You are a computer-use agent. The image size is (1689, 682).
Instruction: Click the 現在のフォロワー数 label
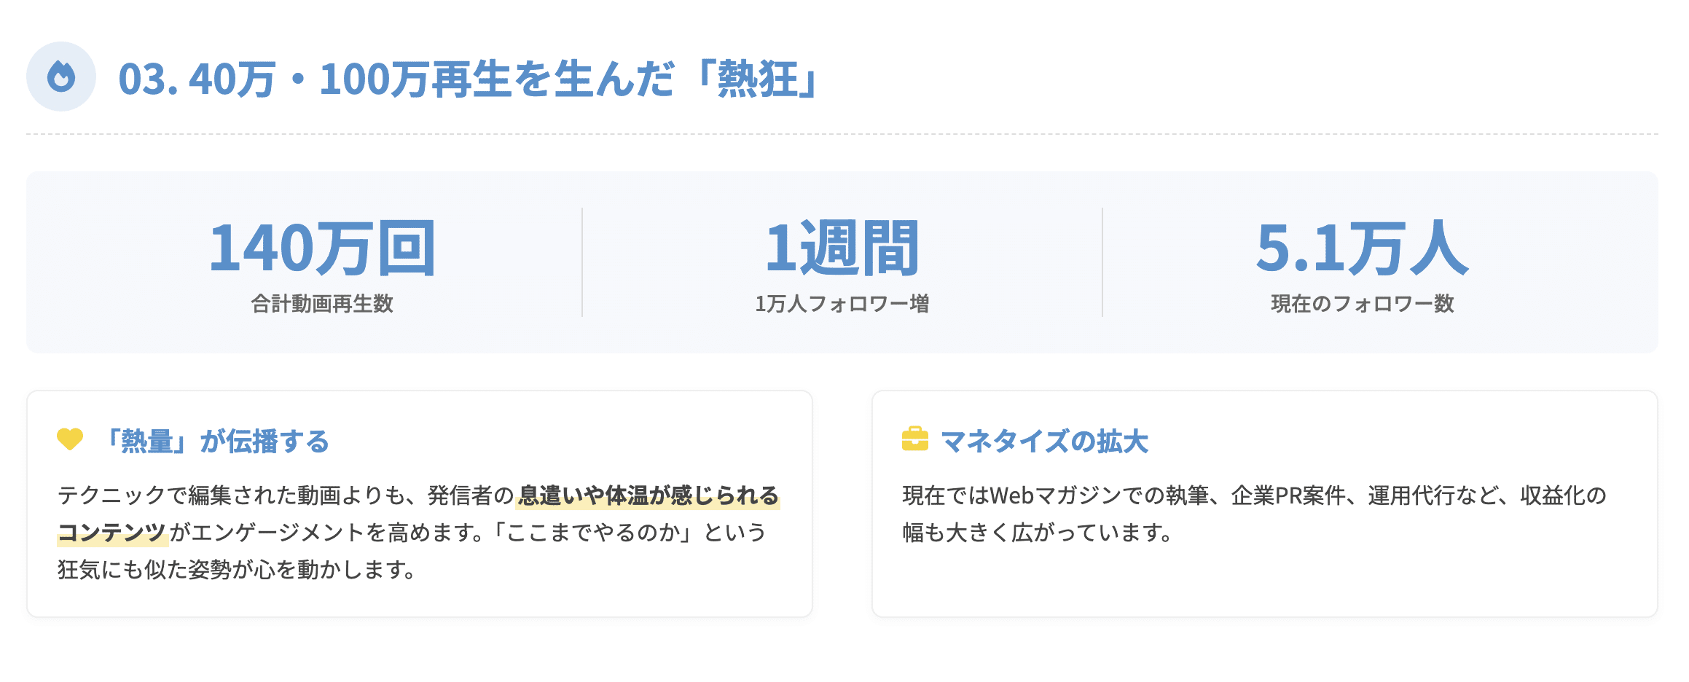click(x=1362, y=303)
